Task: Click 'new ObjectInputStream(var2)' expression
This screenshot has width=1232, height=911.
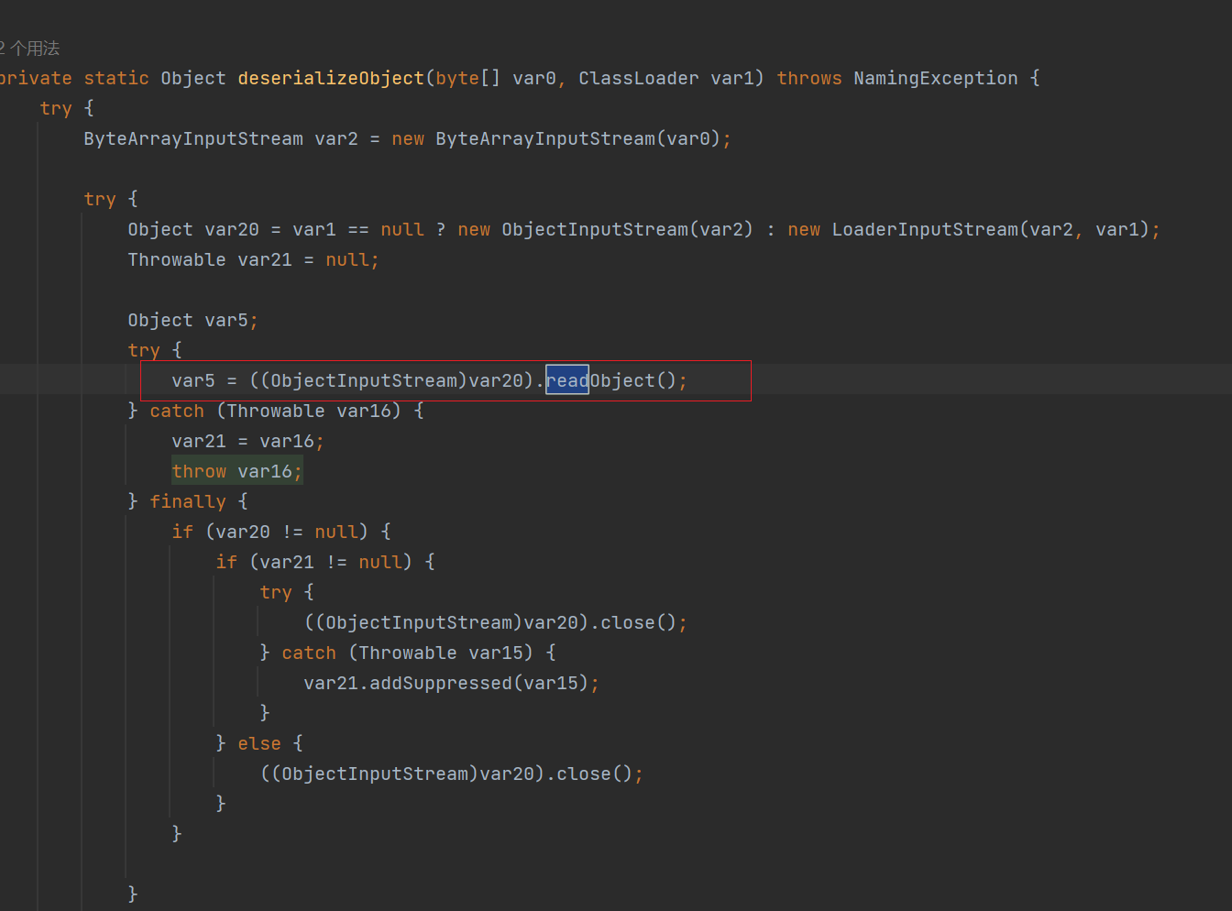Action: pos(605,230)
